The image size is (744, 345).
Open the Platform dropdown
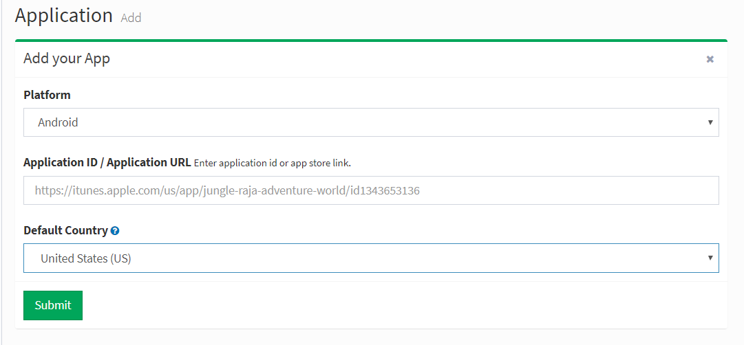371,122
